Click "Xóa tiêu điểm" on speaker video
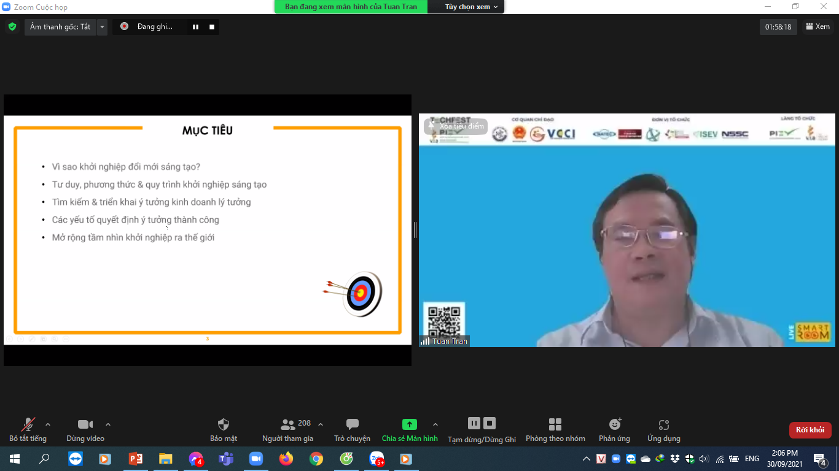Screen dimensions: 839x471 pos(456,126)
